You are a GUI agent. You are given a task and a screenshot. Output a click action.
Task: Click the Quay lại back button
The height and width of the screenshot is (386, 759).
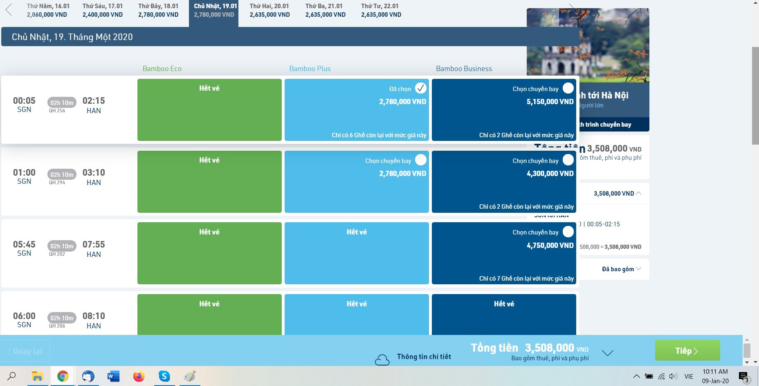pos(25,351)
